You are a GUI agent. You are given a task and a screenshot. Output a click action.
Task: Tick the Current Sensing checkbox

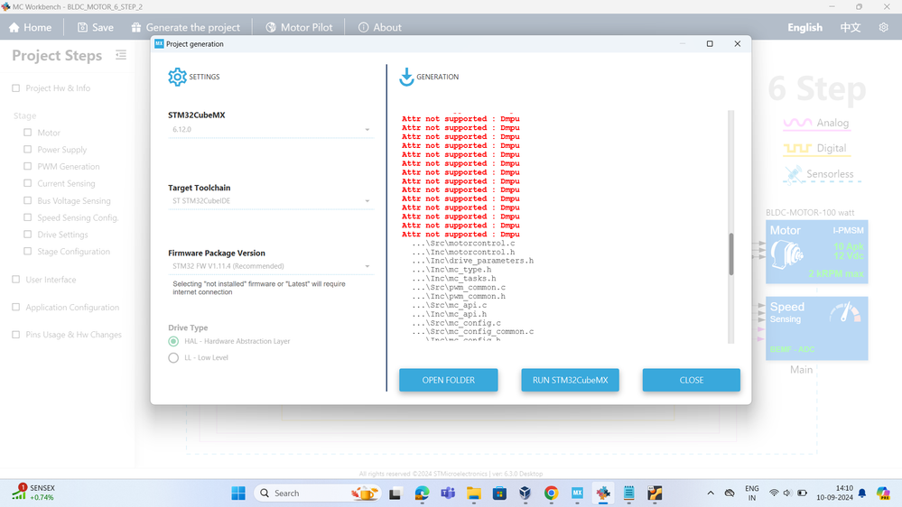point(28,183)
